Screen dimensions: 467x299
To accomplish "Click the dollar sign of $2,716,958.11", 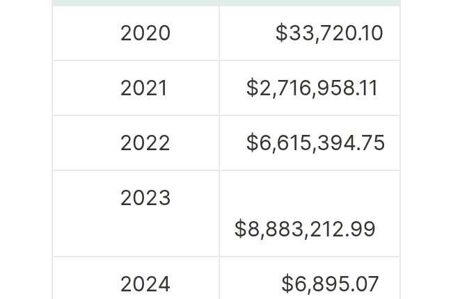I will [x=252, y=88].
